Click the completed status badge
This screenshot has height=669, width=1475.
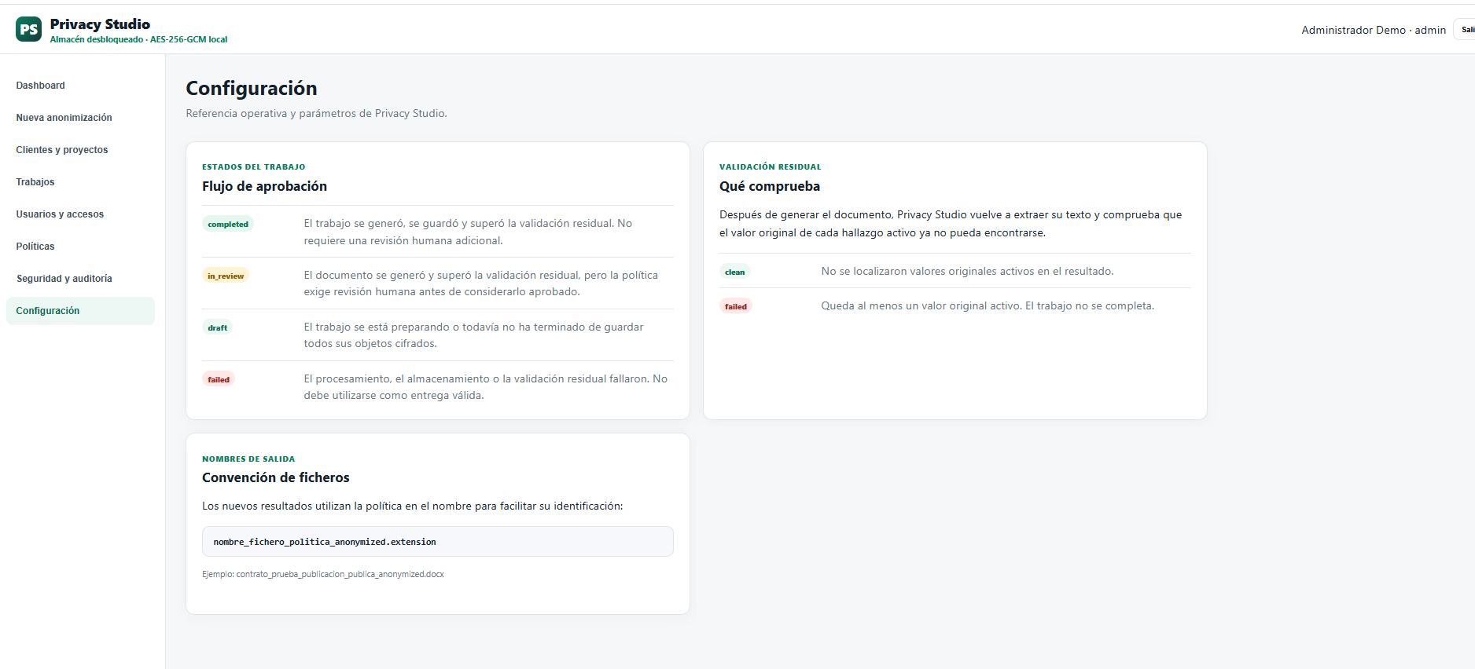click(x=228, y=224)
